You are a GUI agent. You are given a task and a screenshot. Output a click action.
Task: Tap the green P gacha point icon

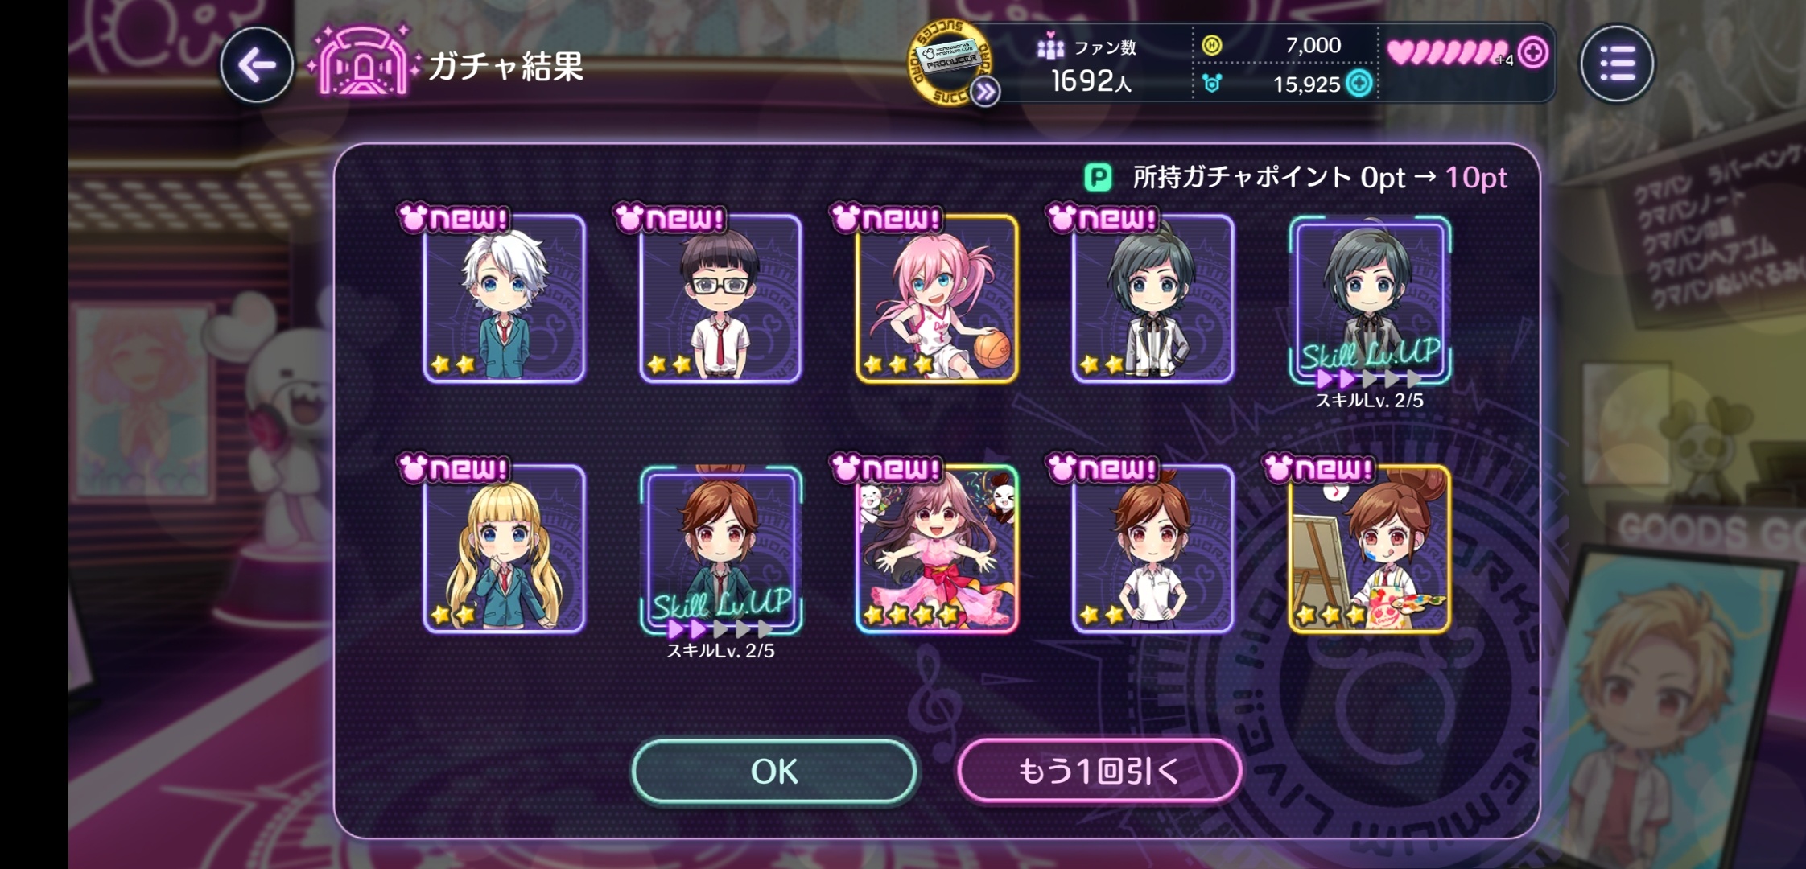[x=1098, y=177]
